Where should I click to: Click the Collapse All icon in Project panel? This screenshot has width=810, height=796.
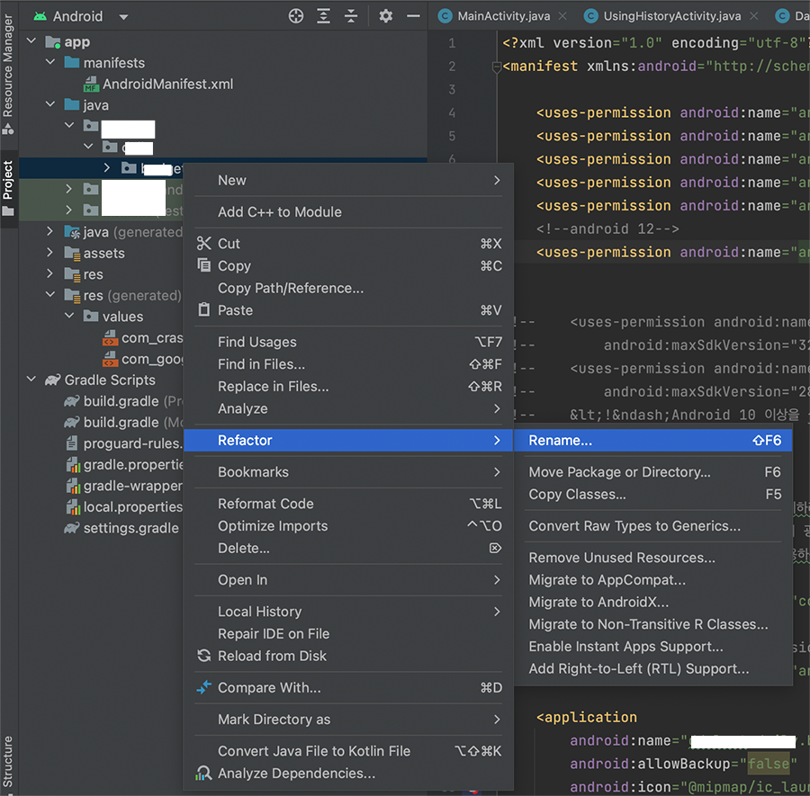click(351, 16)
